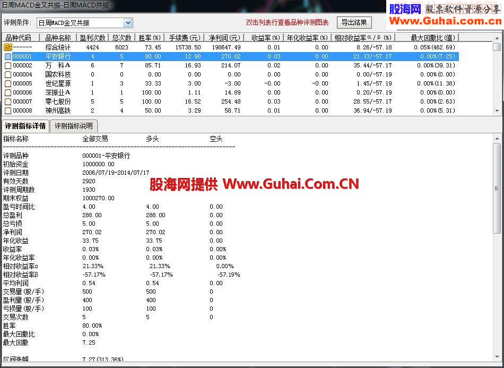This screenshot has width=504, height=368.
Task: Select the 综合统计 summary row icon
Action: (8, 48)
